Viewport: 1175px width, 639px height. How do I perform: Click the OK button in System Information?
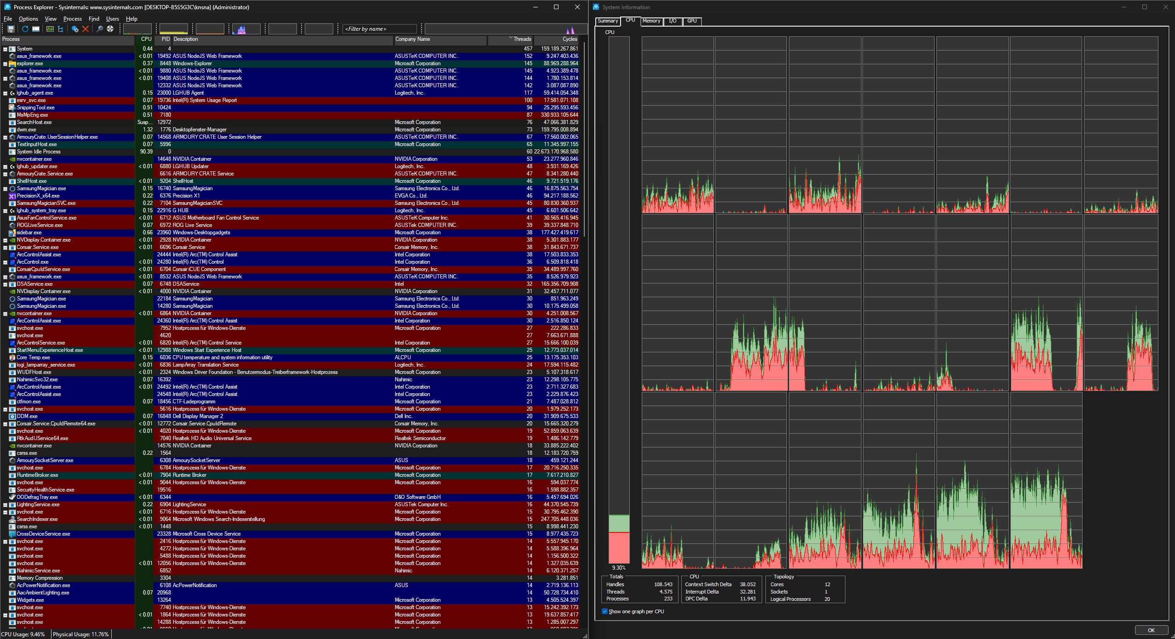click(x=1151, y=630)
